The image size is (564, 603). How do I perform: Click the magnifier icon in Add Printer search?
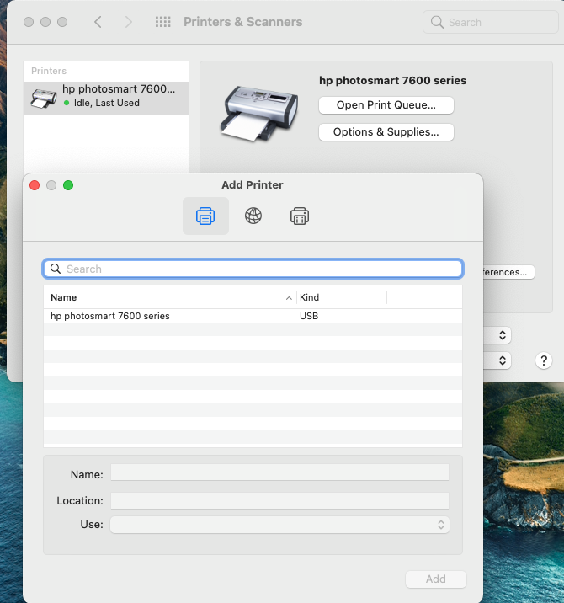pos(56,269)
